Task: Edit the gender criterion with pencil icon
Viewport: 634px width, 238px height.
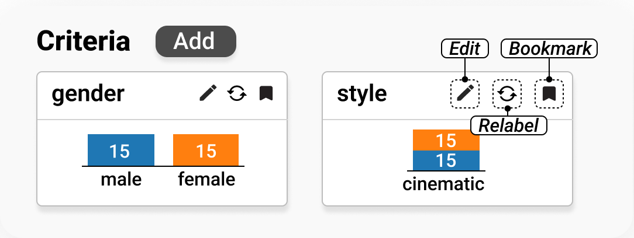Action: [208, 93]
